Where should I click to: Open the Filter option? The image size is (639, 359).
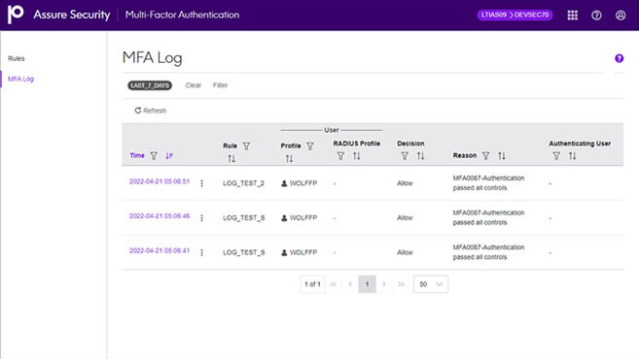coord(220,85)
